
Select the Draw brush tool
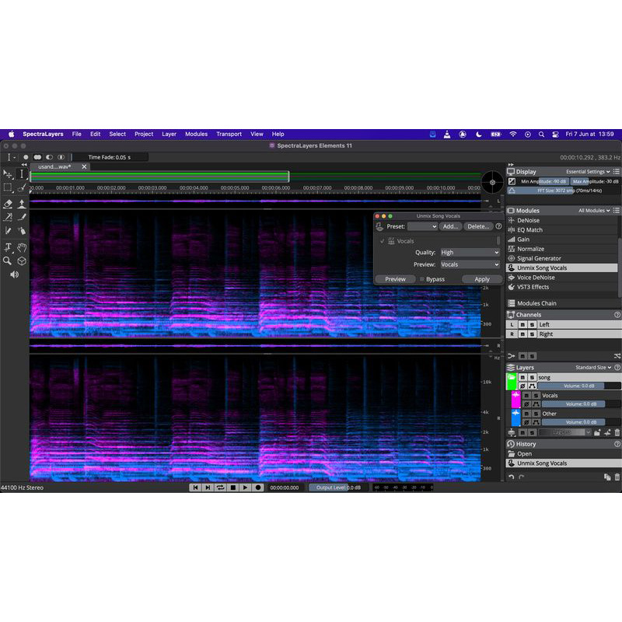[22, 218]
